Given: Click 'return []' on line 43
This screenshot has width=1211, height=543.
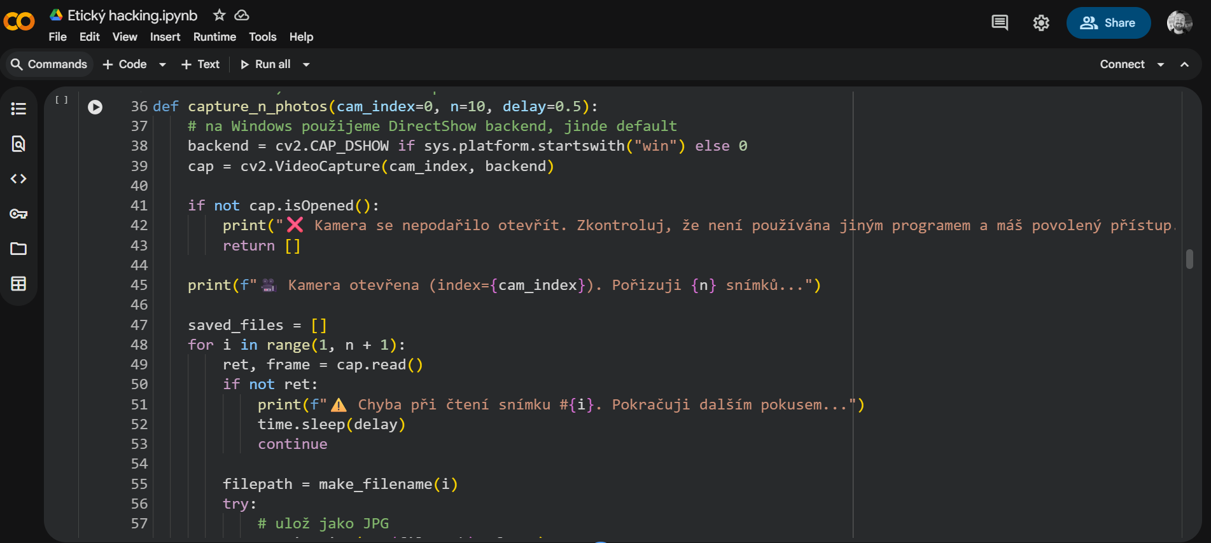Looking at the screenshot, I should click(262, 245).
